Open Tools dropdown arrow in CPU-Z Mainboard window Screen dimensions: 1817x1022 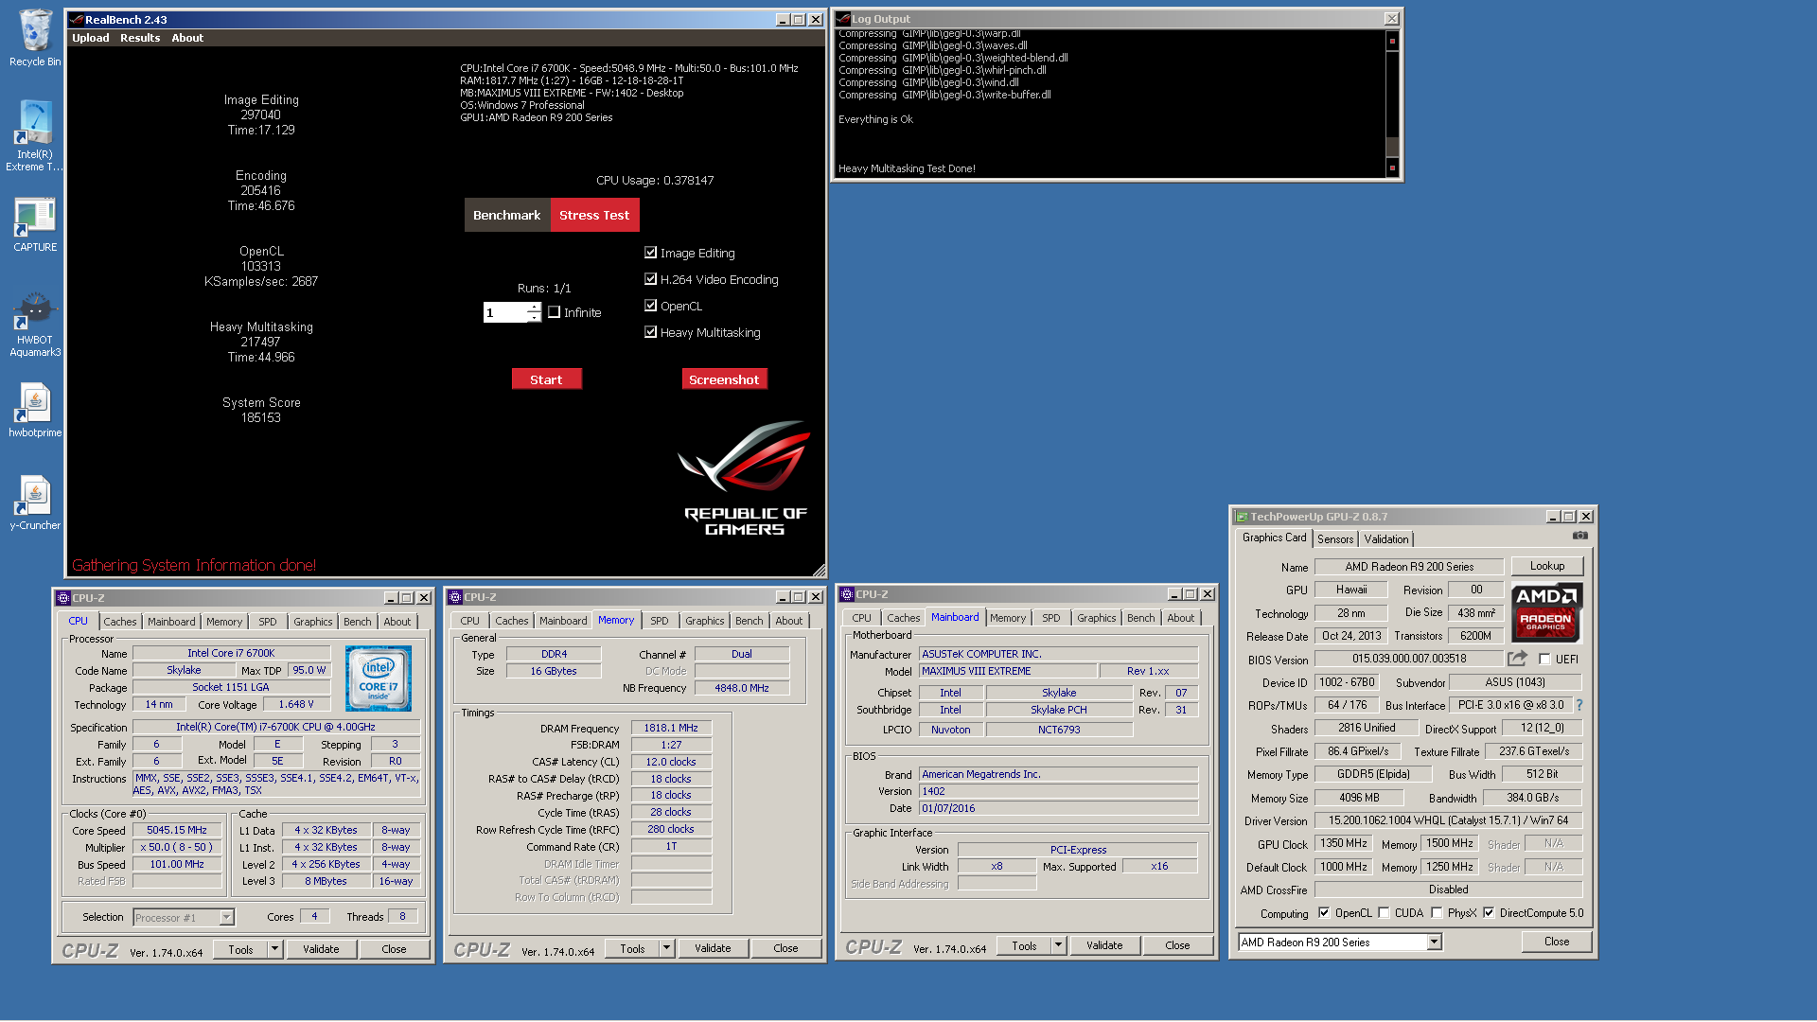(x=1058, y=945)
